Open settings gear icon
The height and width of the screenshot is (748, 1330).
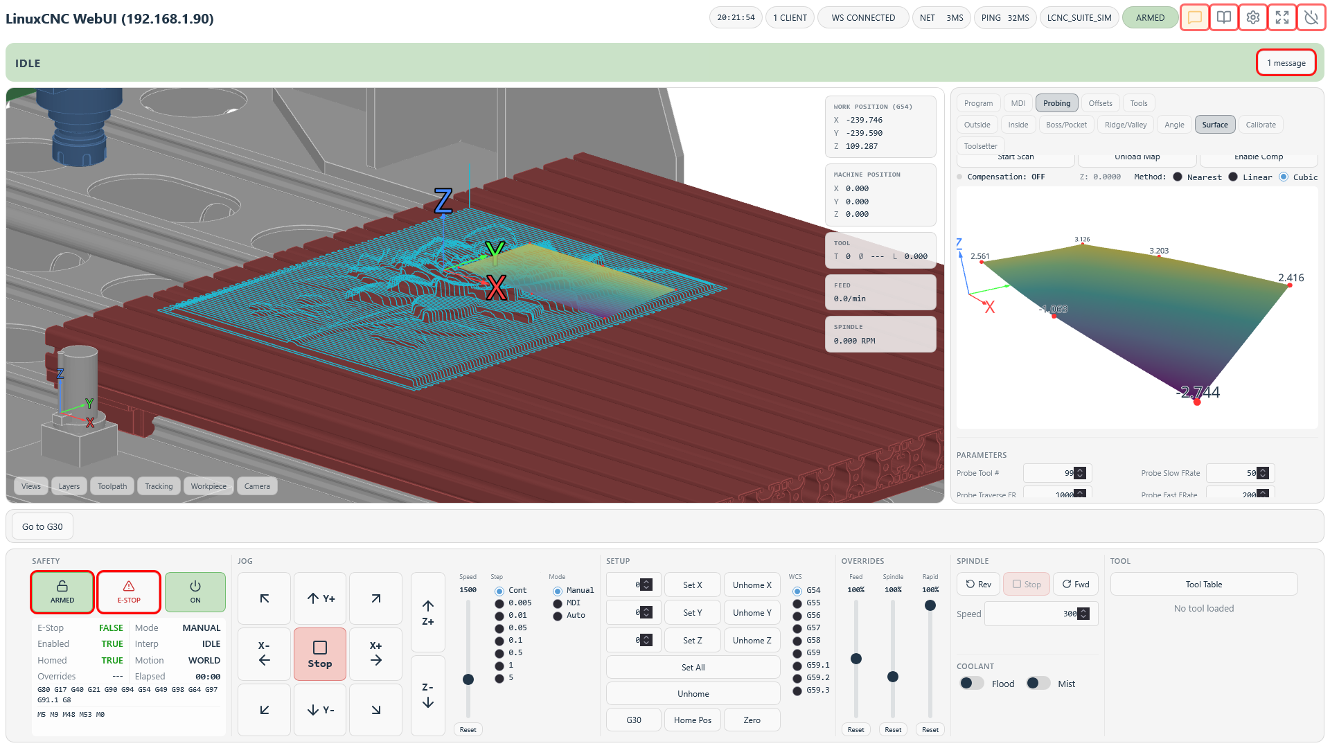tap(1253, 17)
